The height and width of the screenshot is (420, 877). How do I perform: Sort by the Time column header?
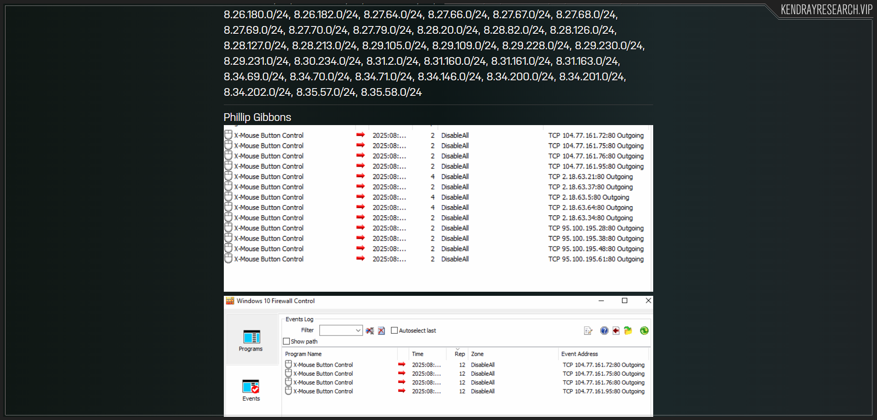click(417, 354)
